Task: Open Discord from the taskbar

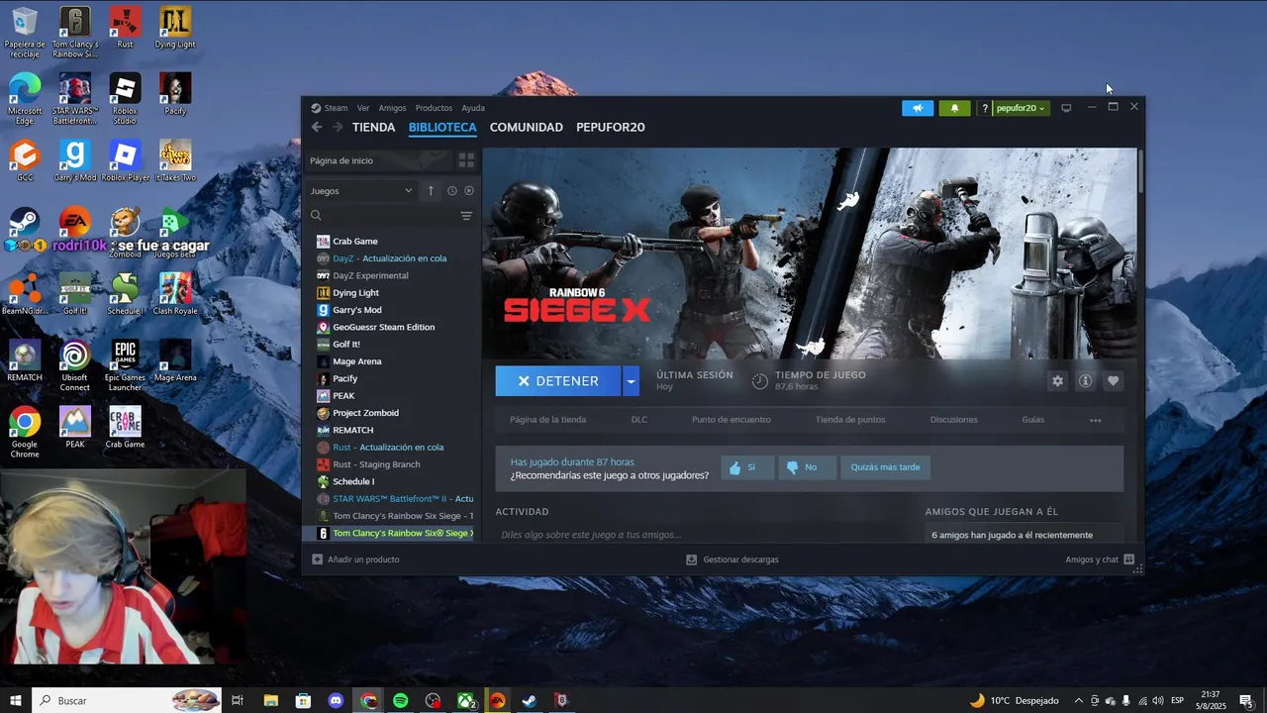Action: (336, 700)
